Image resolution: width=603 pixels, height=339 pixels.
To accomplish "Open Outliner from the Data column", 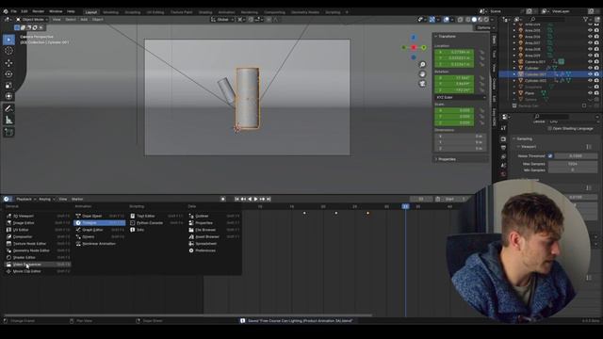I will tap(214, 216).
